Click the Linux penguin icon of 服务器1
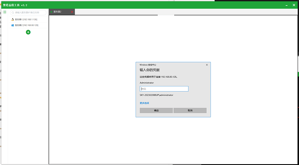The image size is (299, 165). coord(13,19)
